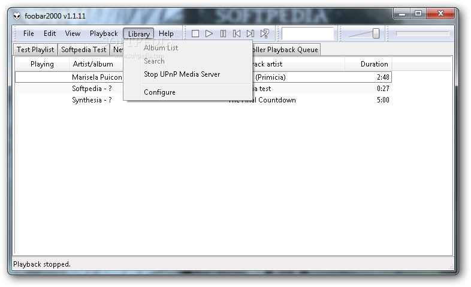The width and height of the screenshot is (471, 287).
Task: Open the File menu
Action: point(29,34)
